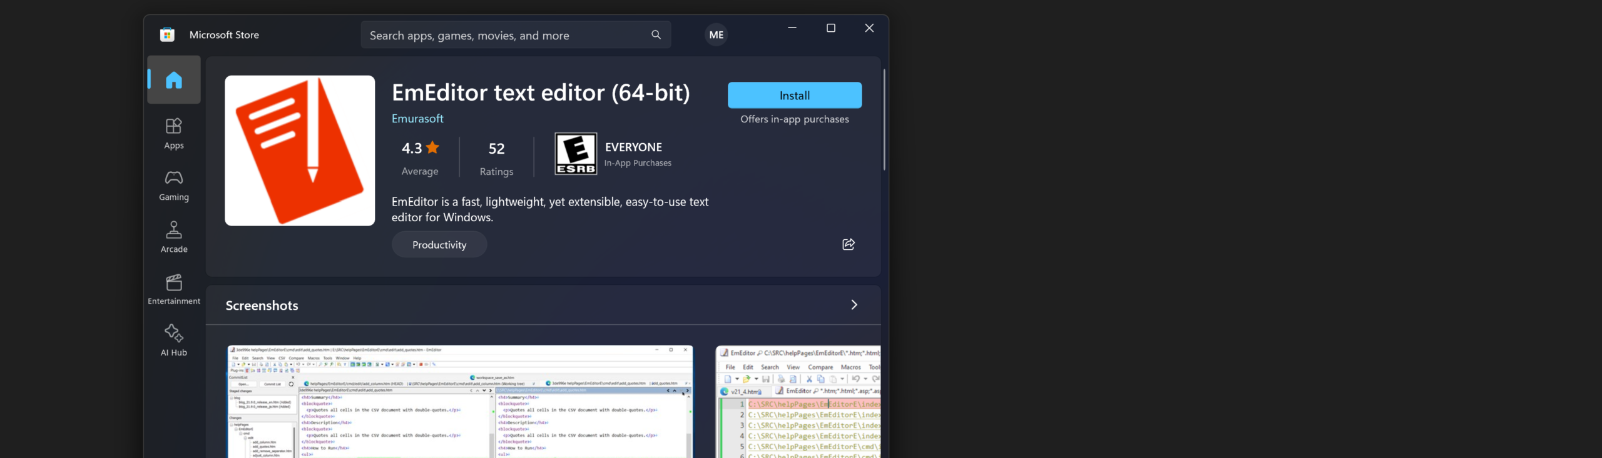Minimize the Microsoft Store window
The width and height of the screenshot is (1602, 458).
(792, 28)
